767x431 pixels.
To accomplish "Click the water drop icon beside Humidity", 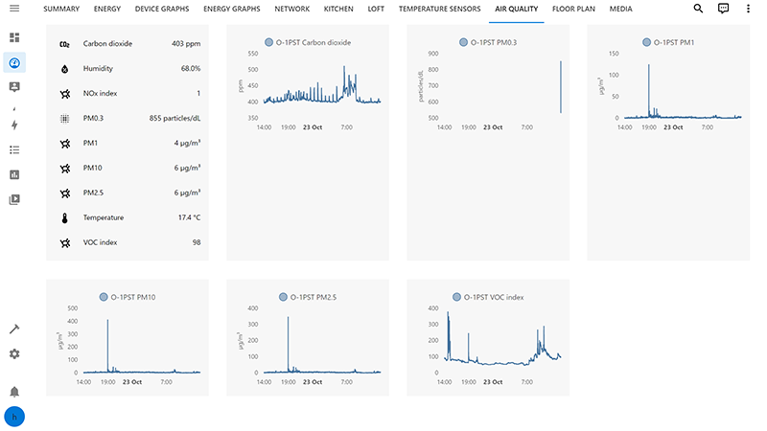I will coord(64,69).
